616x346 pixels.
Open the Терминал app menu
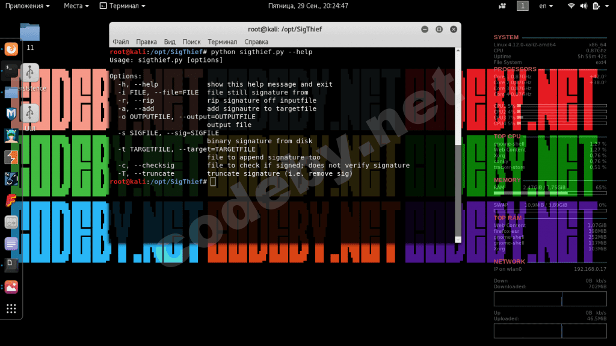123,6
